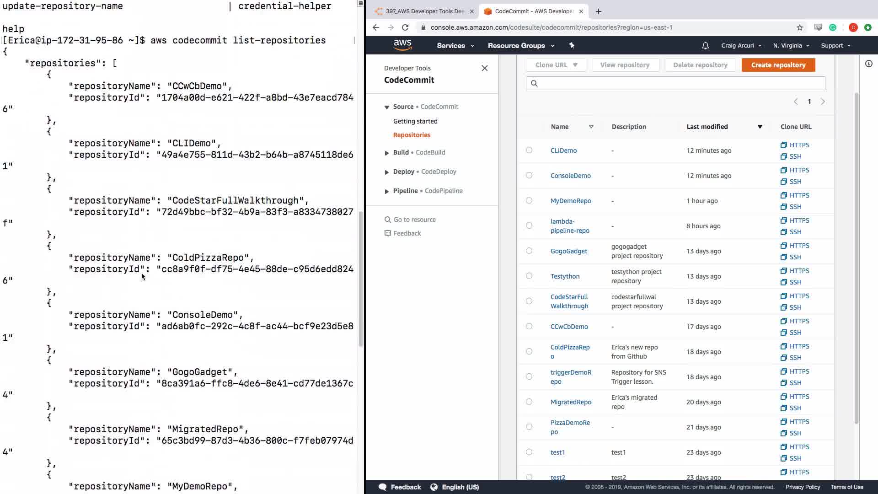
Task: Open the ConsoleDemo repository link
Action: click(x=570, y=176)
